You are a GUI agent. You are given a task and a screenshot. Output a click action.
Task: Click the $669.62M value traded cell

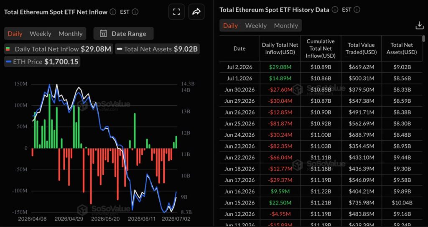coord(361,67)
